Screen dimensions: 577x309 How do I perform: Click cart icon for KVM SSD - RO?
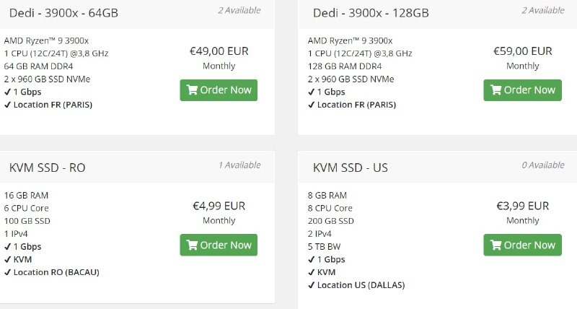point(192,245)
